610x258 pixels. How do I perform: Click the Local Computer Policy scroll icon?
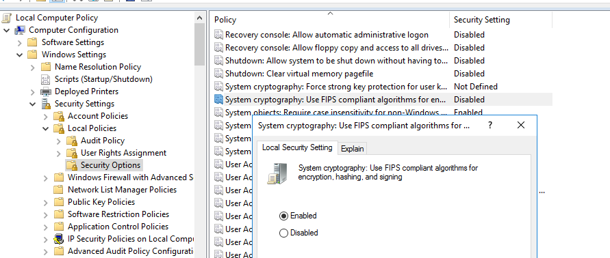coord(7,18)
